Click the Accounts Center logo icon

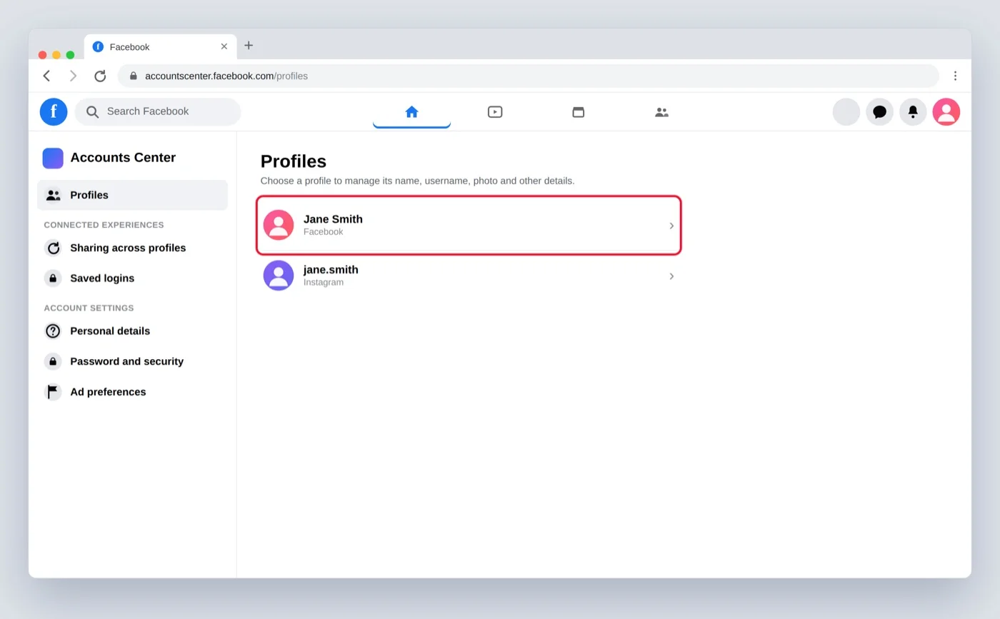click(x=53, y=158)
